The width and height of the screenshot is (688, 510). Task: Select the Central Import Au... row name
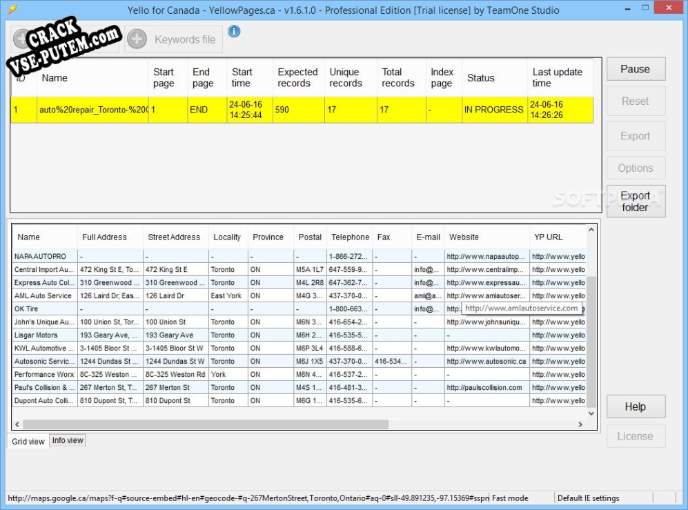click(x=44, y=269)
